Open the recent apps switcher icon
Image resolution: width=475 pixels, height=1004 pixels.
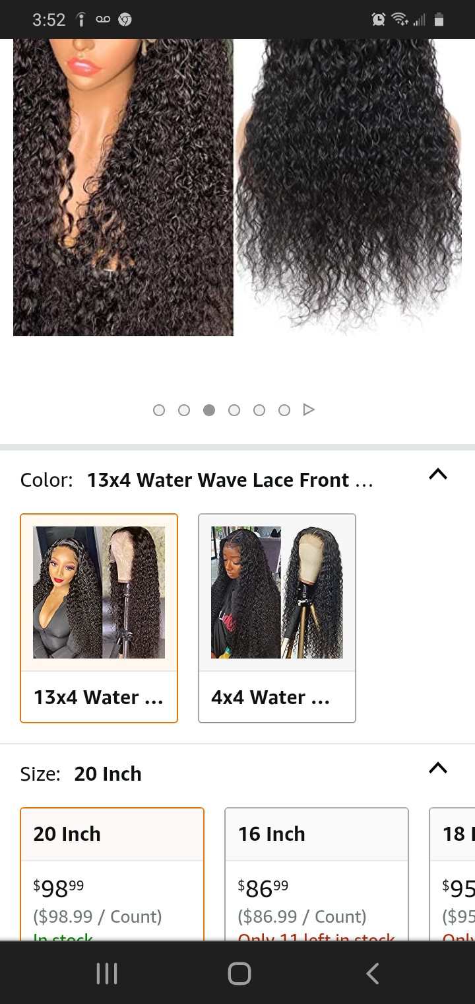tap(107, 973)
